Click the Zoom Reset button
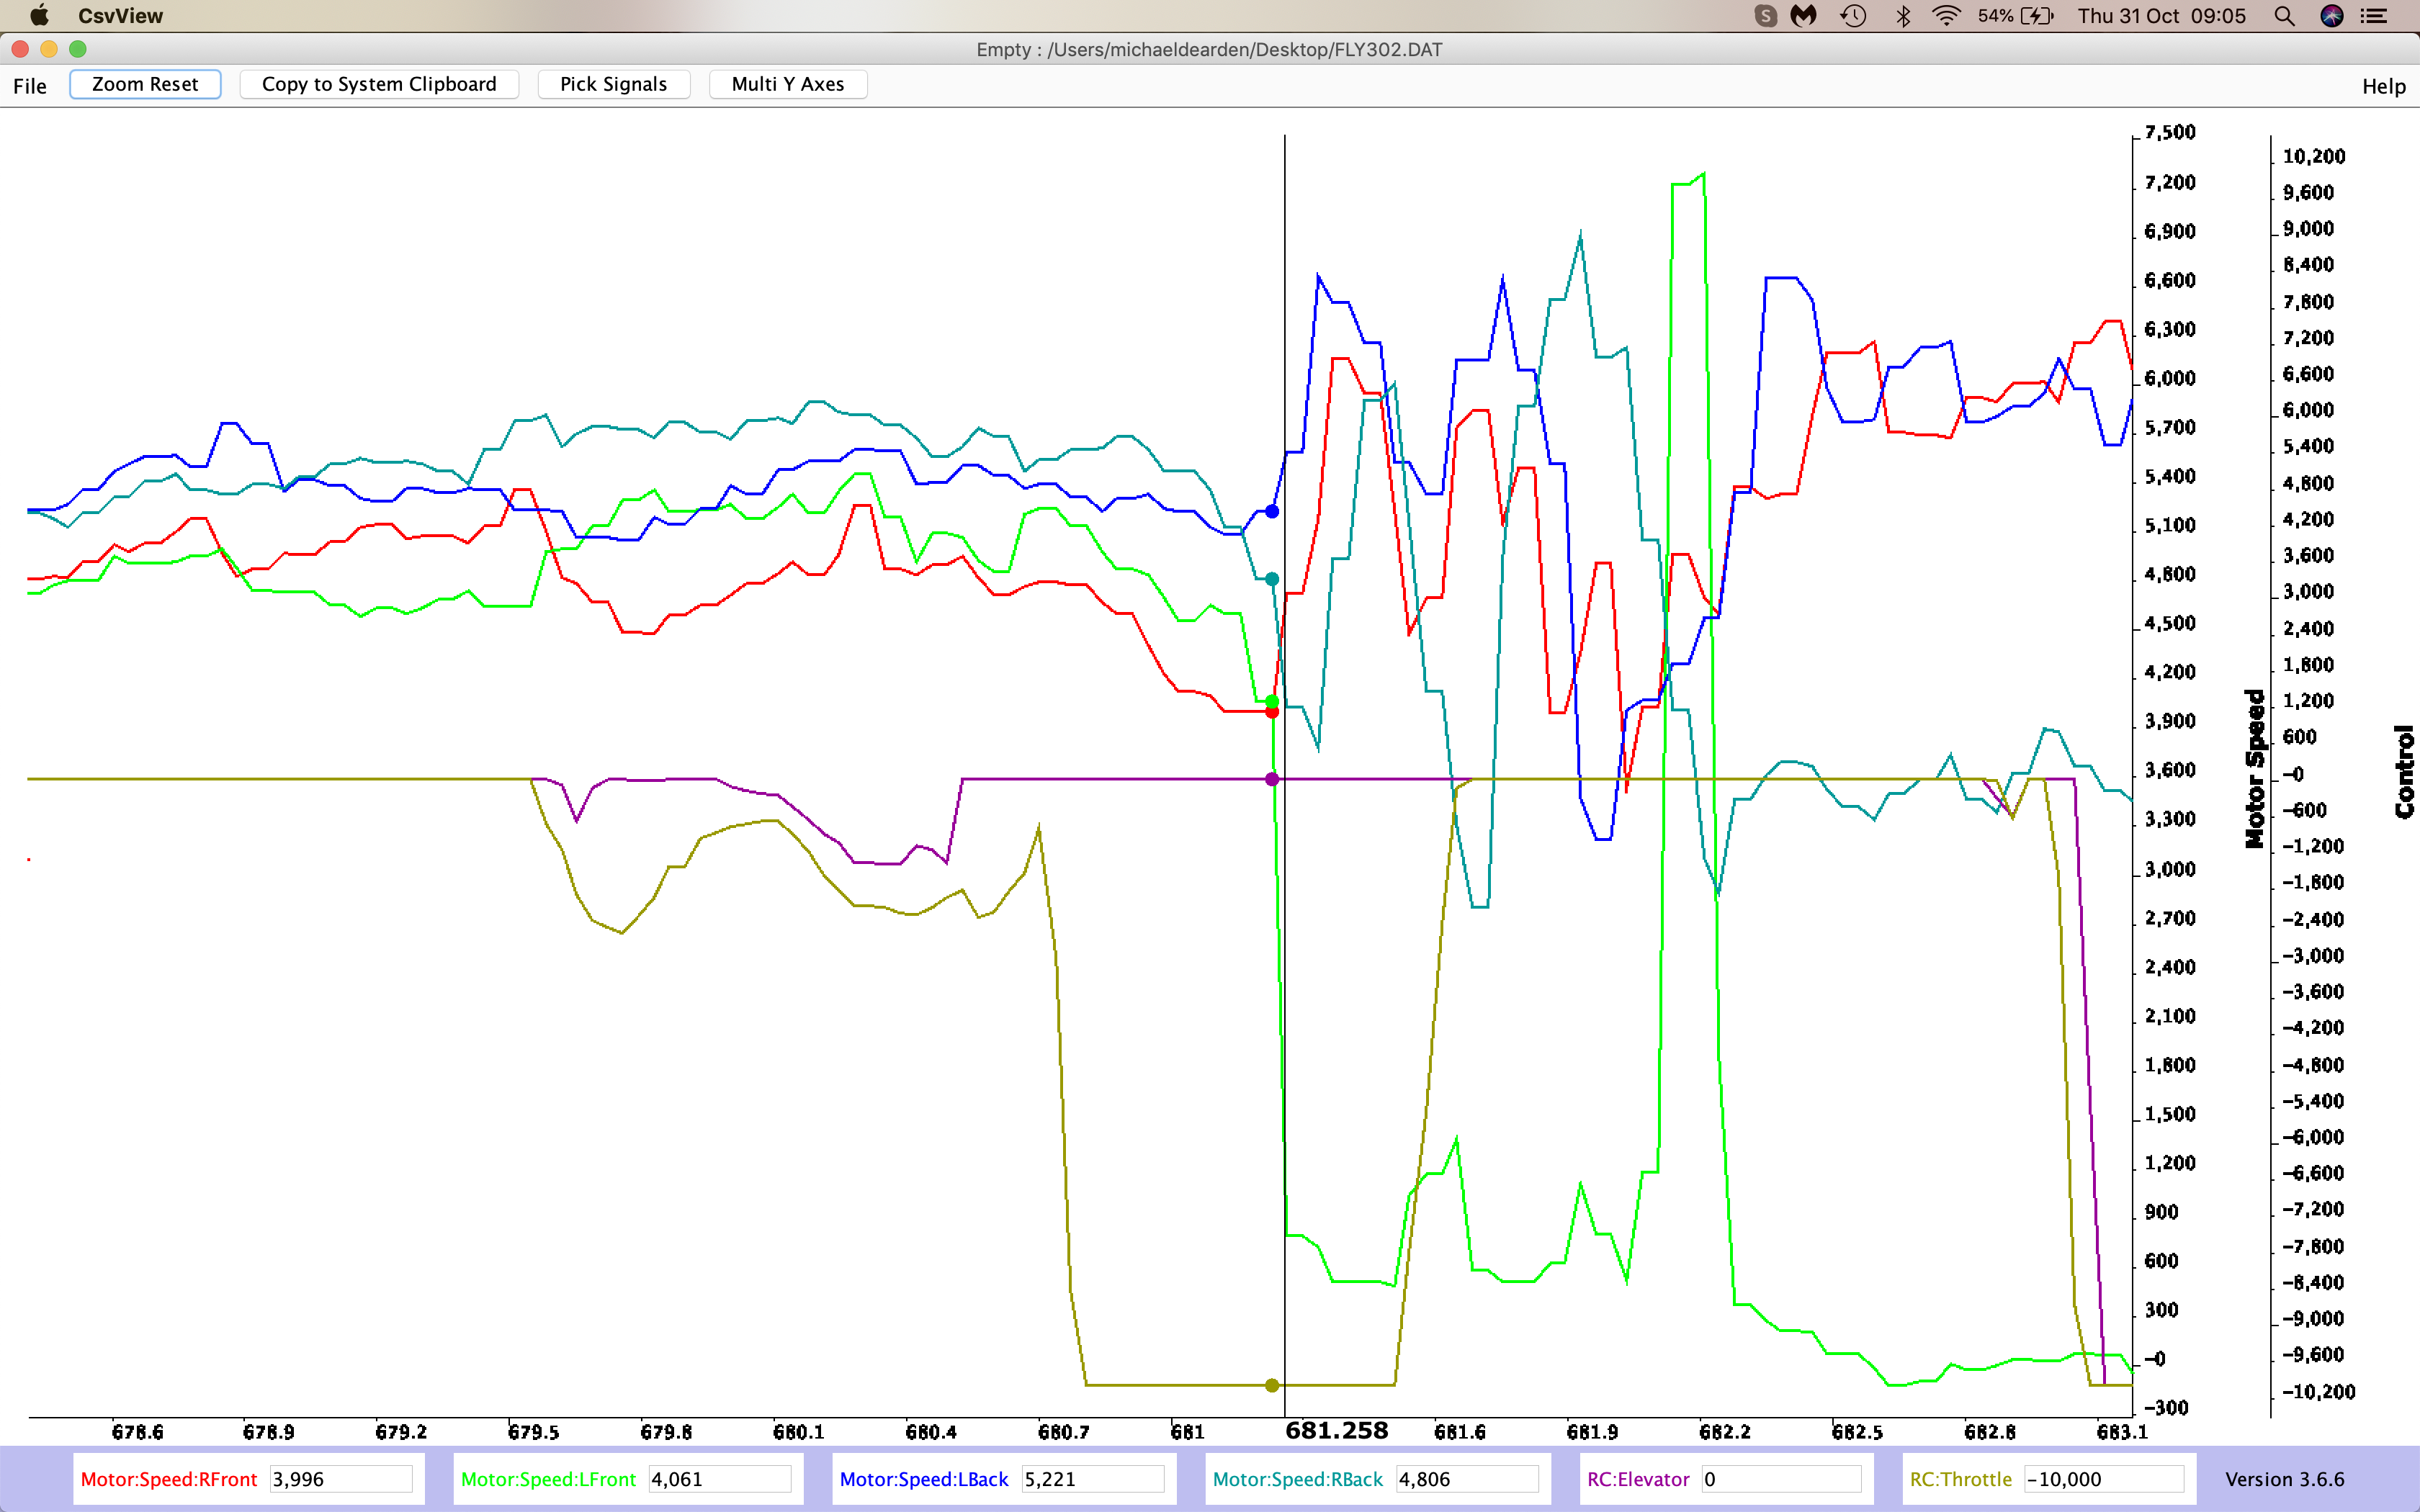The height and width of the screenshot is (1512, 2420). click(x=145, y=84)
